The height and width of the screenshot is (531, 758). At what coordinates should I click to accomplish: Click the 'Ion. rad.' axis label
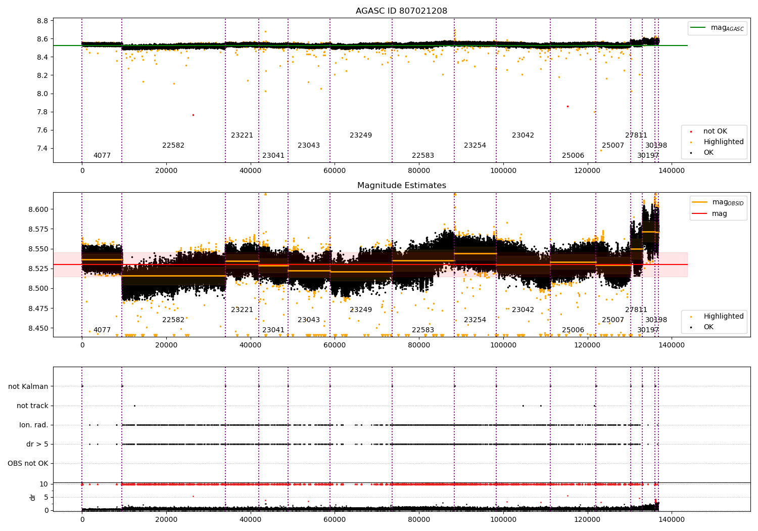tap(34, 425)
